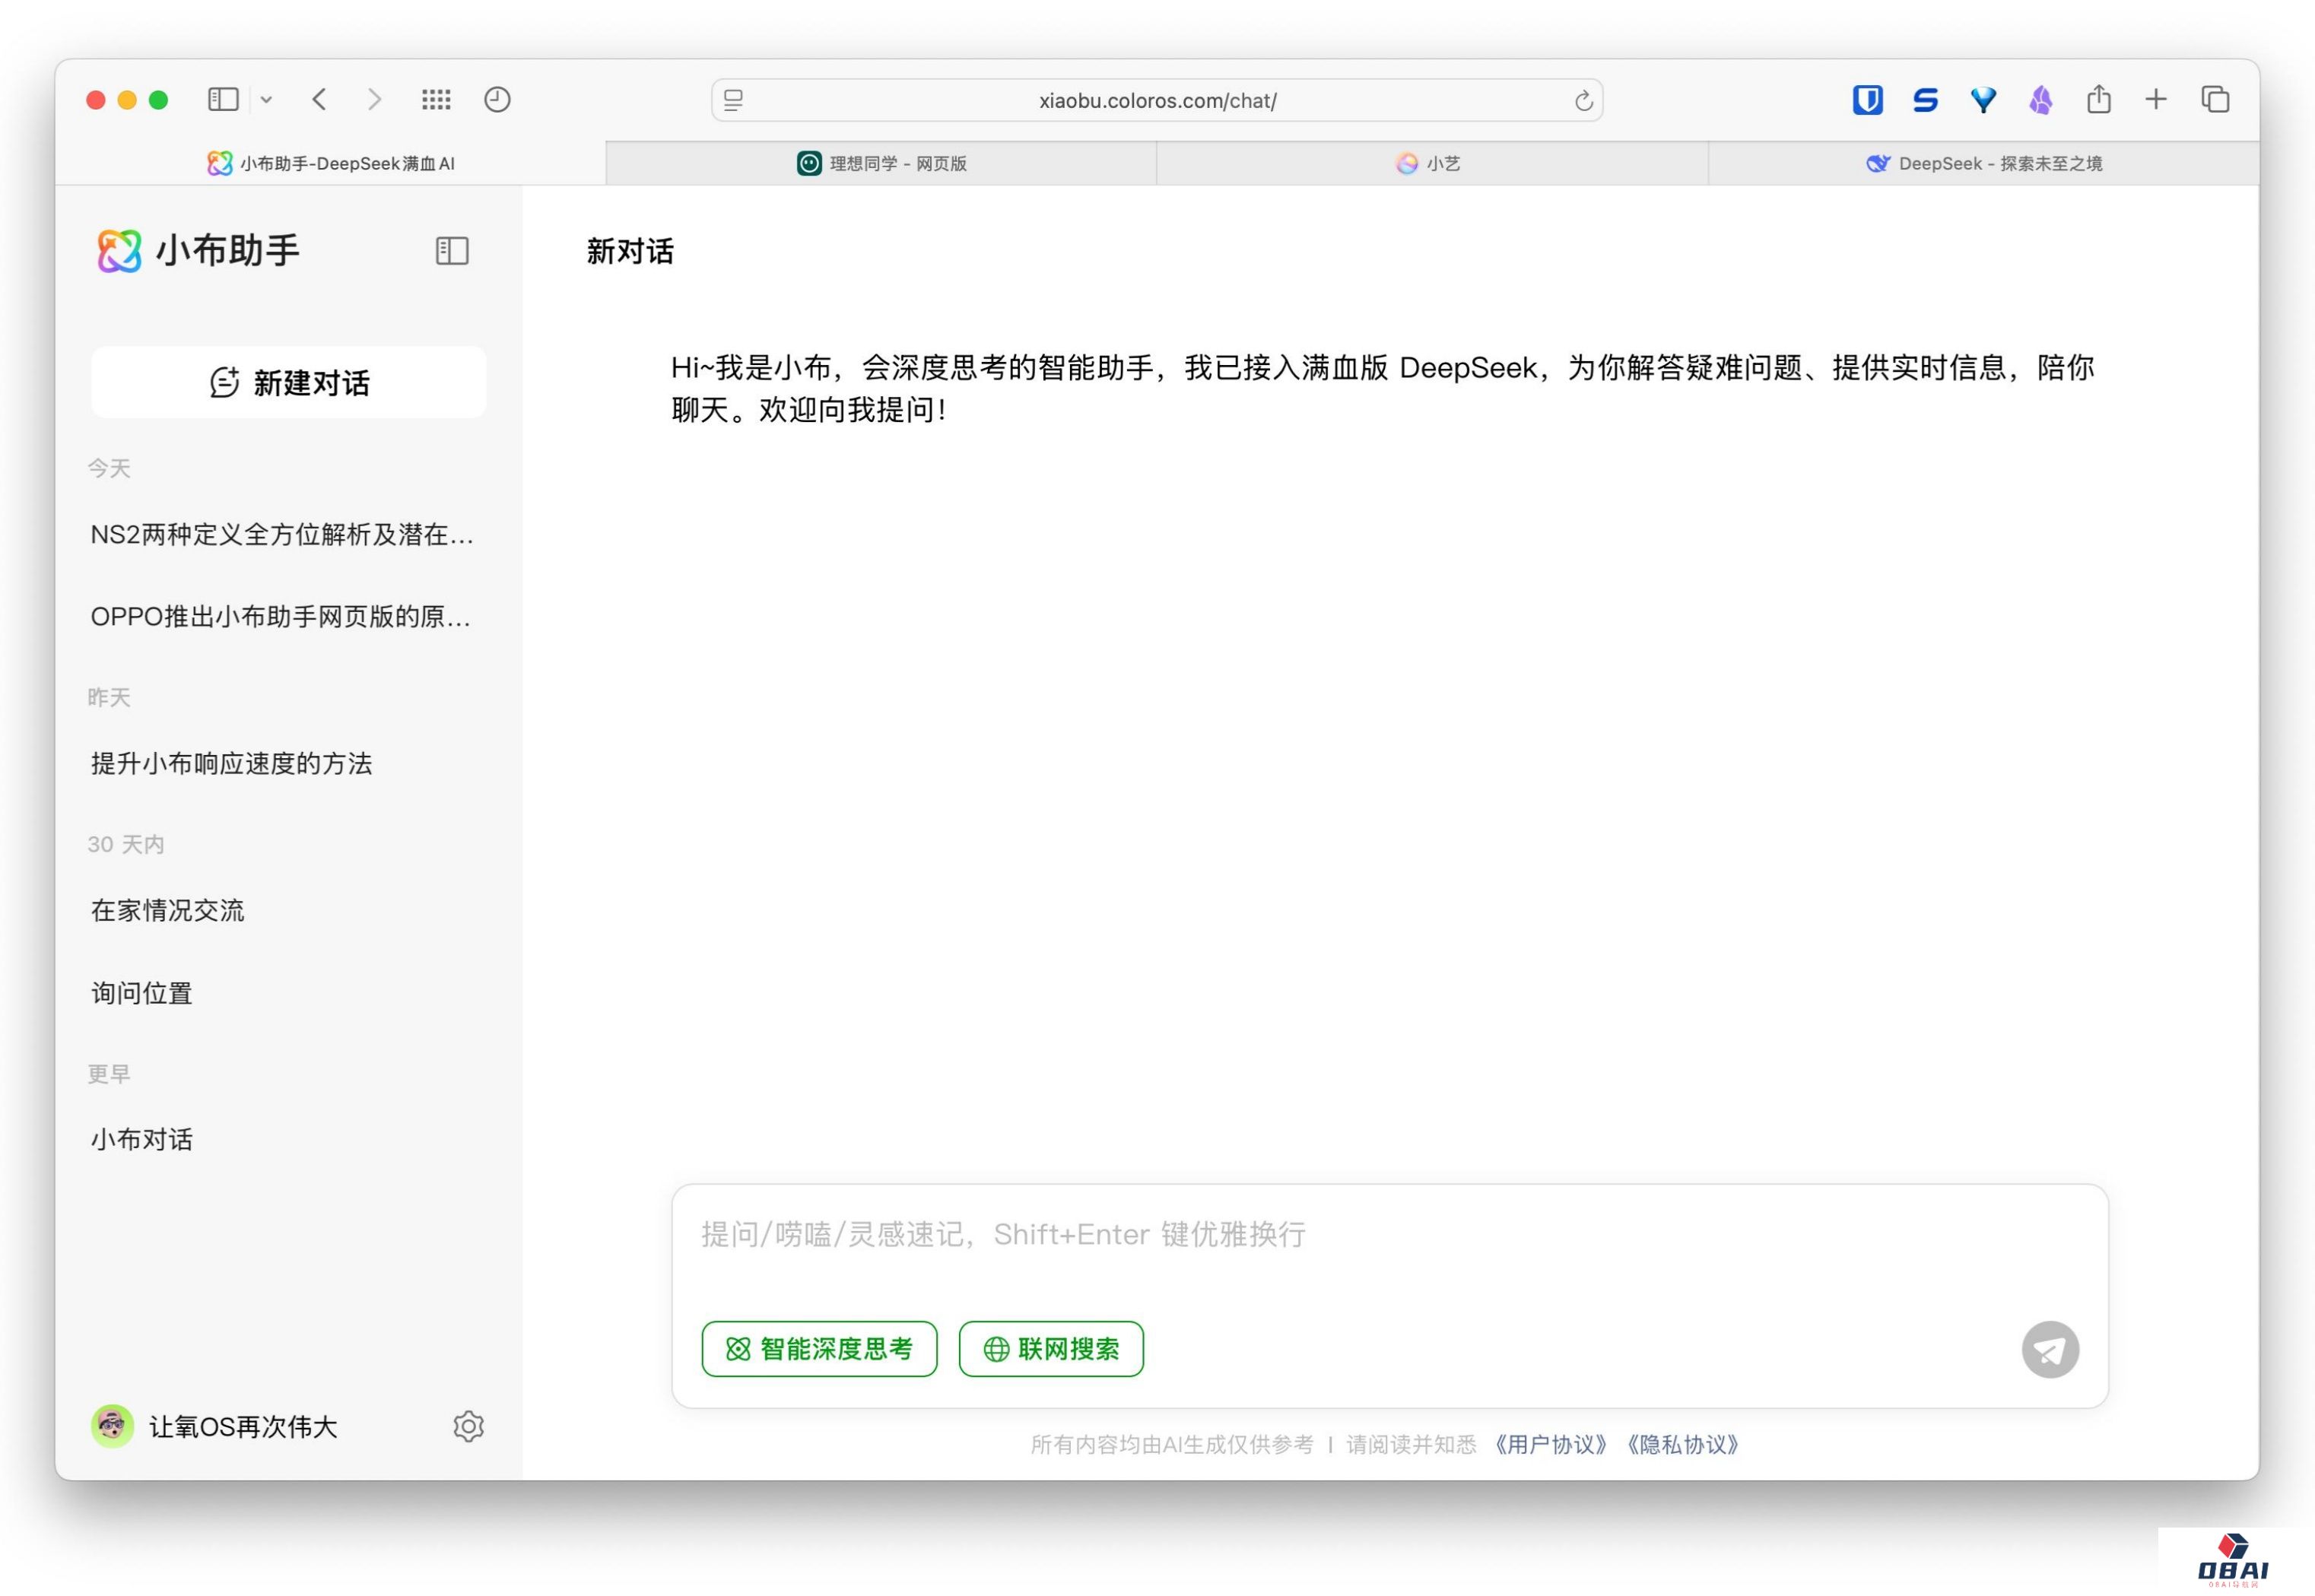
Task: Switch to the 小艺 tab
Action: pos(1432,164)
